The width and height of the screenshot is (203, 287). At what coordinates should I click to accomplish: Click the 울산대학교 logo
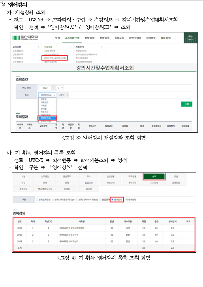pos(25,38)
